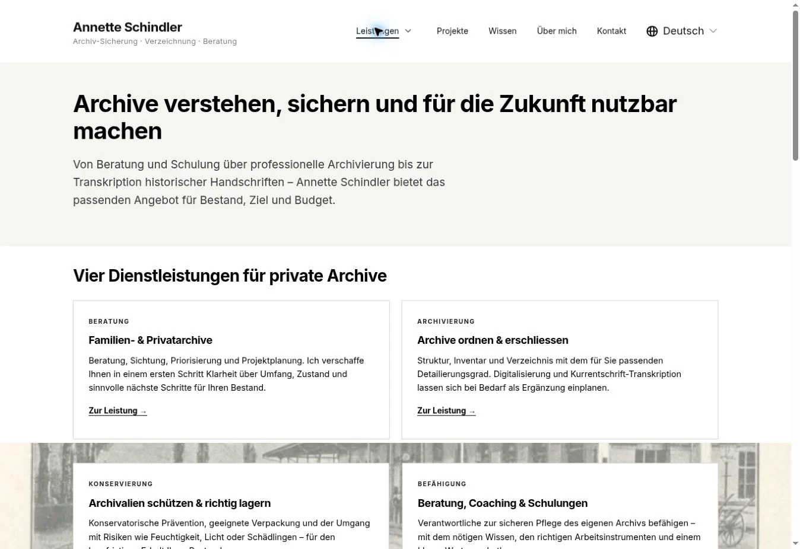Screen dimensions: 800x549
Task: Open the Deutsch language selector
Action: click(682, 31)
